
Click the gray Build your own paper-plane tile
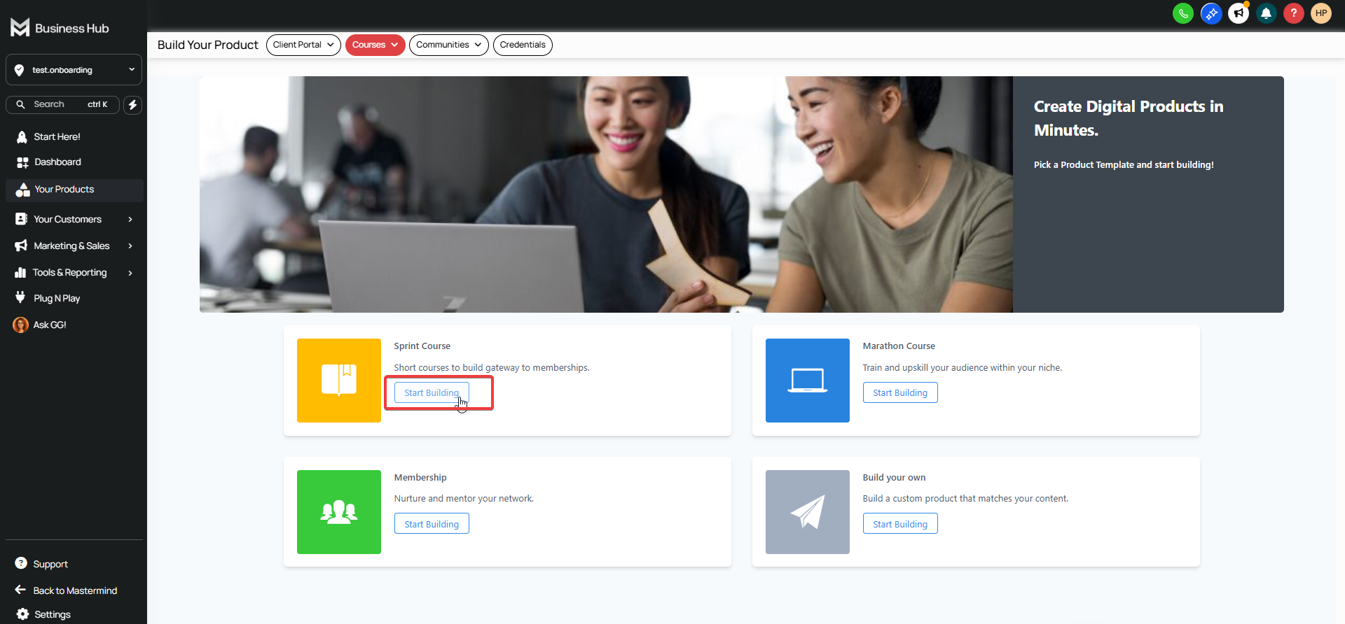coord(808,512)
